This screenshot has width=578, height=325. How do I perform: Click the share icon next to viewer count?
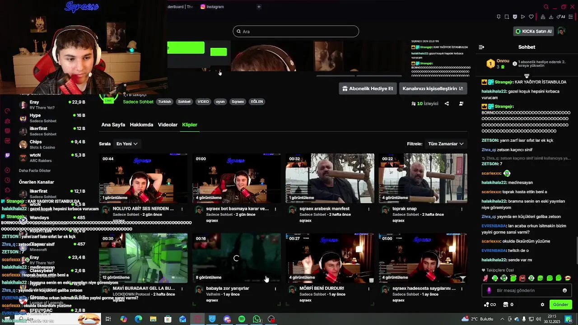coord(447,103)
